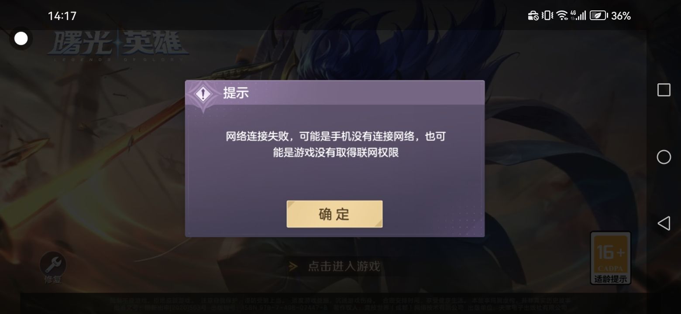Viewport: 681px width, 314px height.
Task: Tap the network connection failed message text
Action: coord(335,144)
